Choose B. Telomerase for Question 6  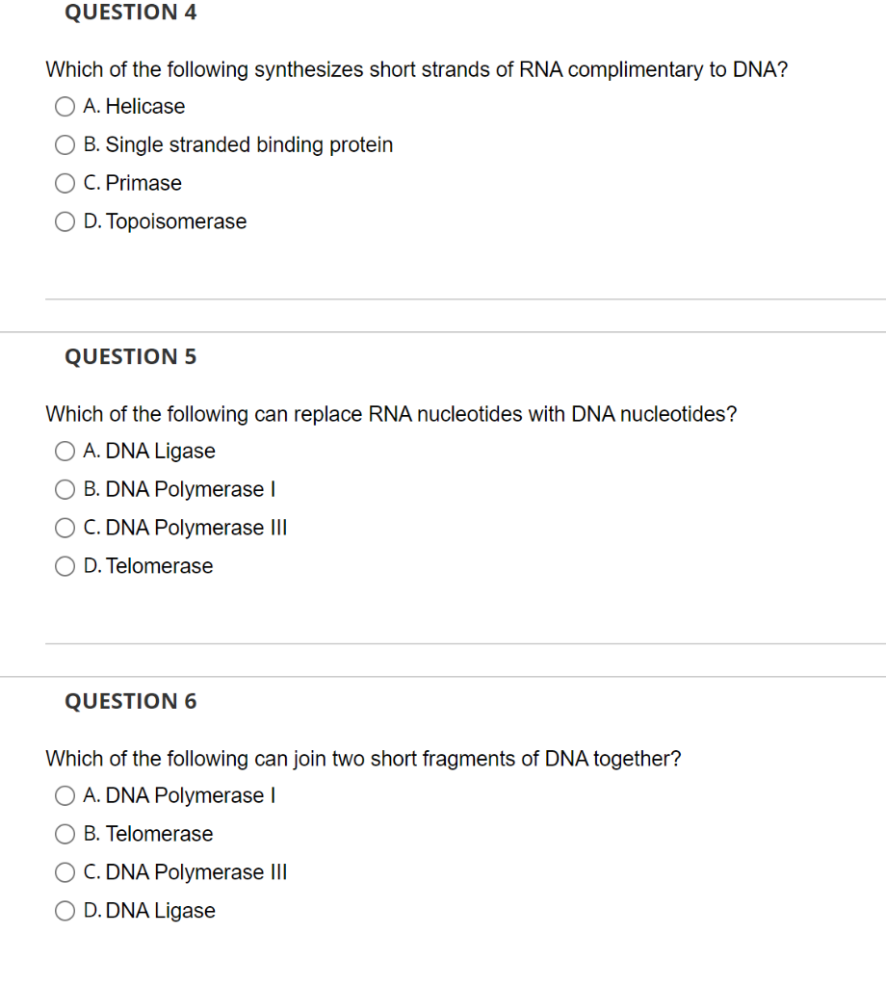(65, 834)
